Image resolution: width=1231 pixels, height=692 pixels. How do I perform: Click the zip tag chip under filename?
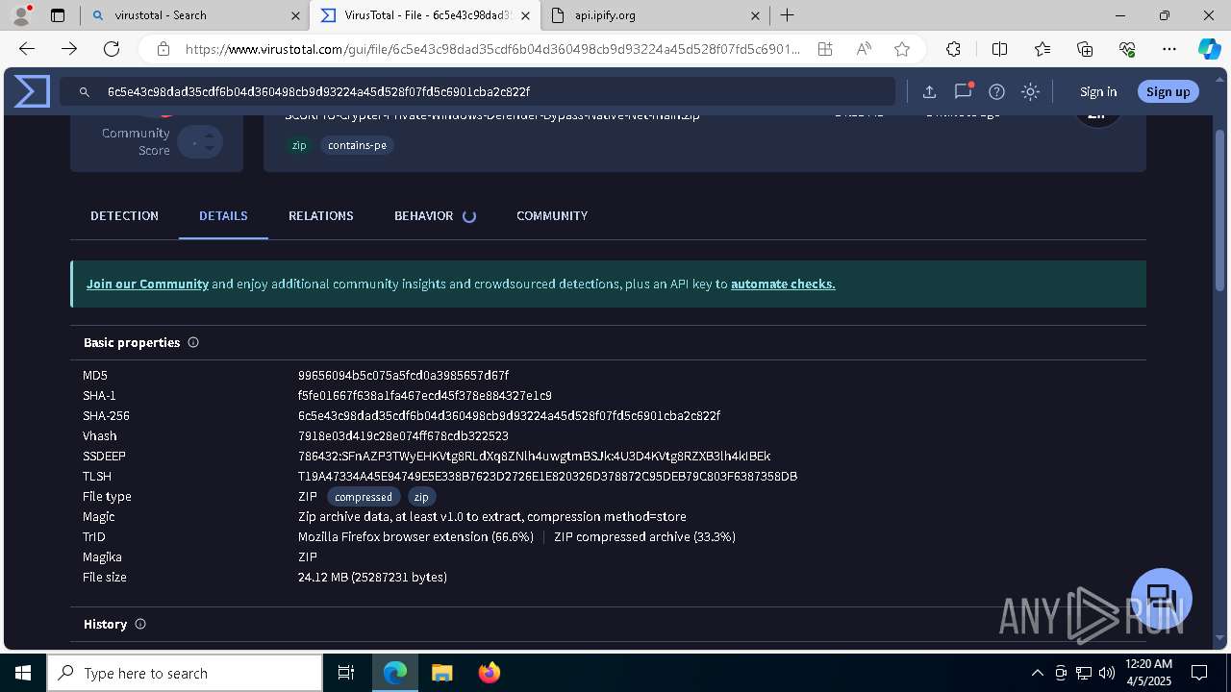pyautogui.click(x=299, y=145)
